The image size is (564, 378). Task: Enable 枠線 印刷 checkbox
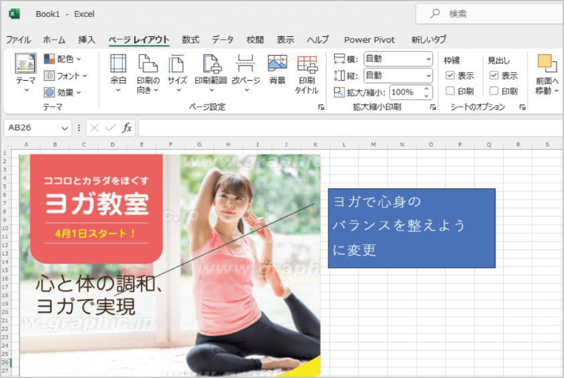pyautogui.click(x=450, y=91)
